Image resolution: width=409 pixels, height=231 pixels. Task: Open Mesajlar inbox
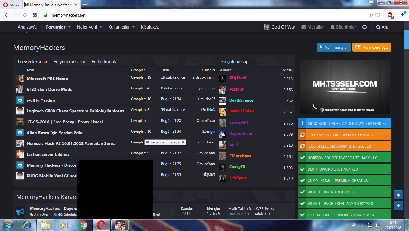(x=313, y=27)
